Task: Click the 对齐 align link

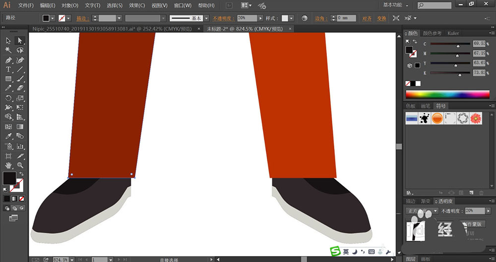Action: (367, 18)
